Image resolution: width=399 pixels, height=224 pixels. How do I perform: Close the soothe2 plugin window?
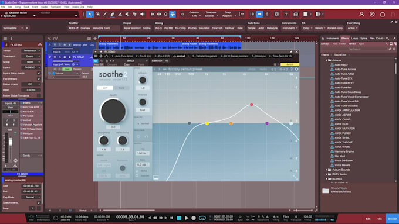(297, 51)
